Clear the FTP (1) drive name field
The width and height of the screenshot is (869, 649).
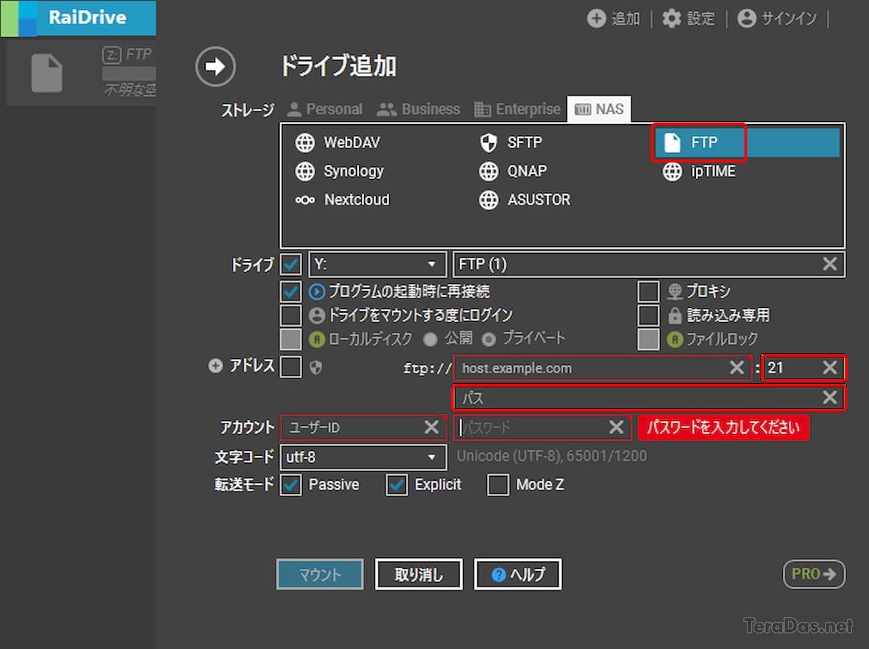[830, 264]
